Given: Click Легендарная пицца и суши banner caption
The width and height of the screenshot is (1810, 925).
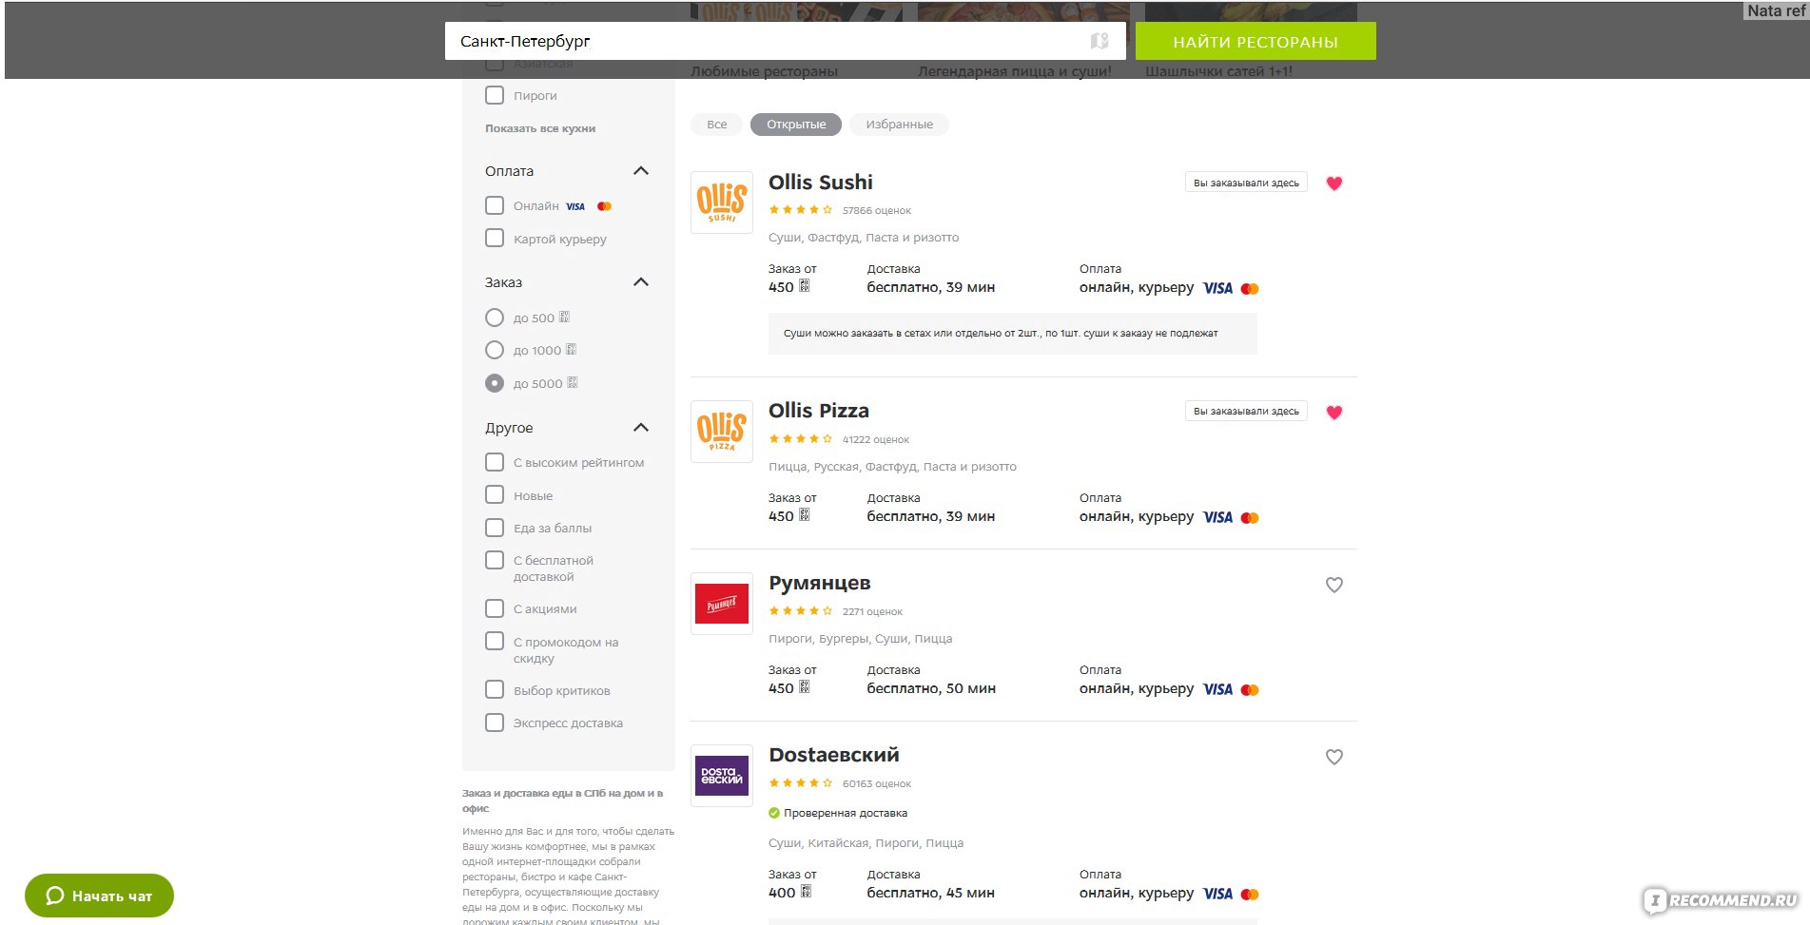Looking at the screenshot, I should 1014,71.
